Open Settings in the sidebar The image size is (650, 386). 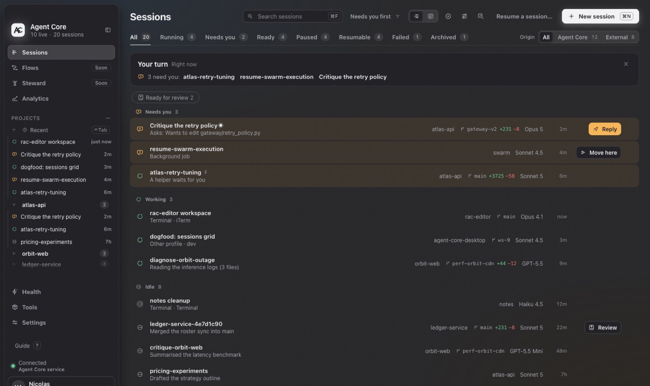[61, 323]
